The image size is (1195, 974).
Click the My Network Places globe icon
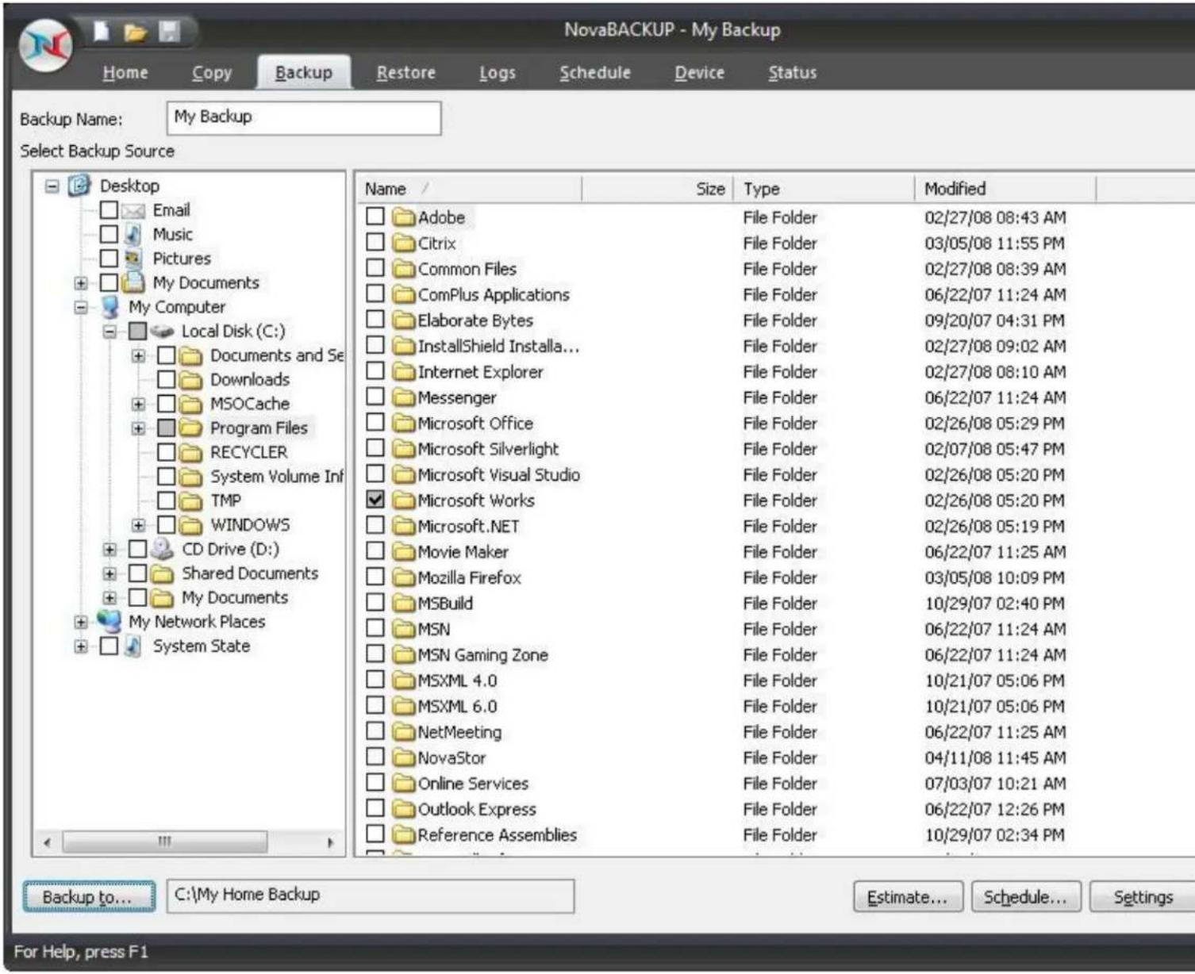pos(110,621)
